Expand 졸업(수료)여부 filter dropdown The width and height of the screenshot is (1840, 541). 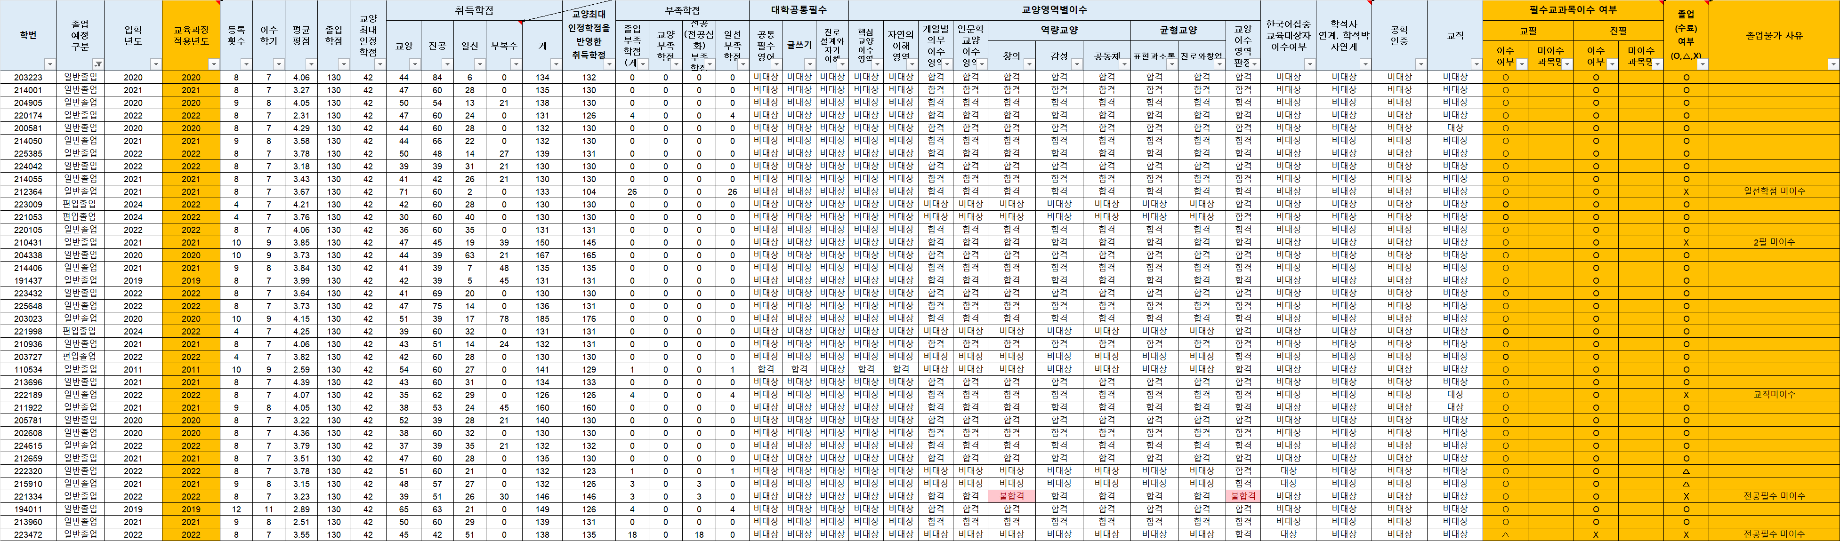coord(1702,64)
